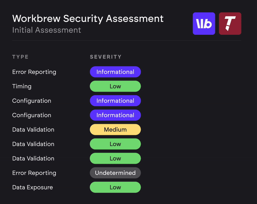Click the Data Validation label beside Medium
Image resolution: width=257 pixels, height=204 pixels.
click(33, 130)
